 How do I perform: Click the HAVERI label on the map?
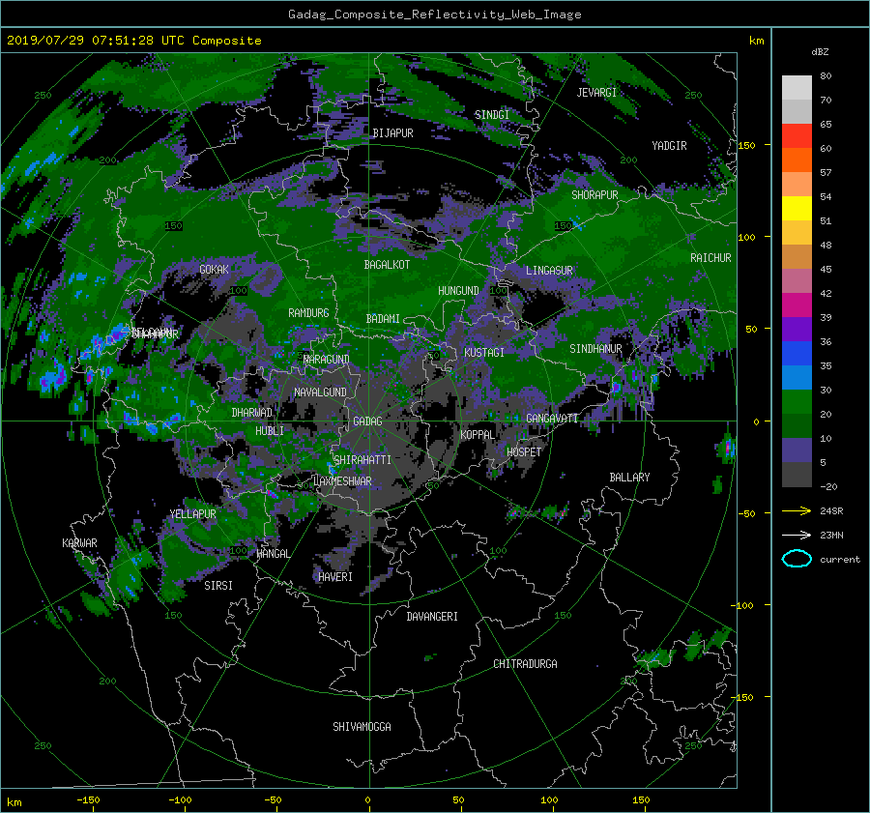pyautogui.click(x=335, y=577)
